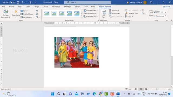Open Corrections gallery

coord(16,14)
